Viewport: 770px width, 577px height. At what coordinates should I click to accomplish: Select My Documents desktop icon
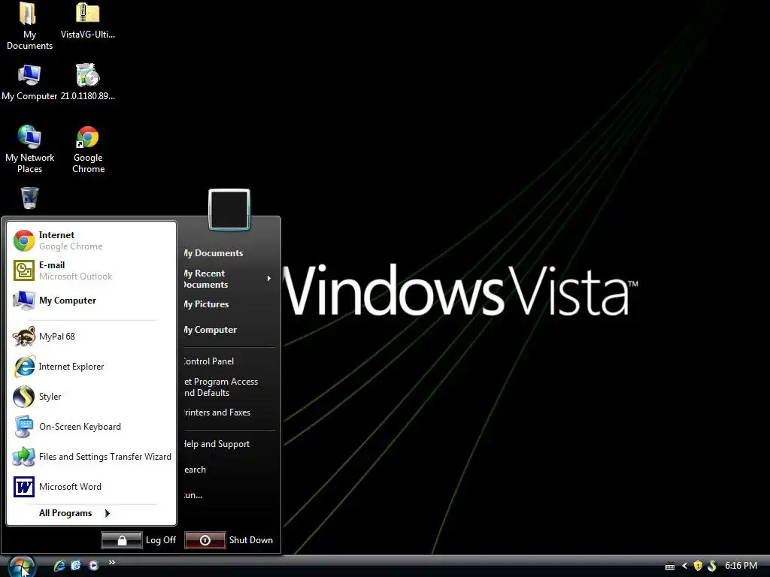click(x=29, y=26)
